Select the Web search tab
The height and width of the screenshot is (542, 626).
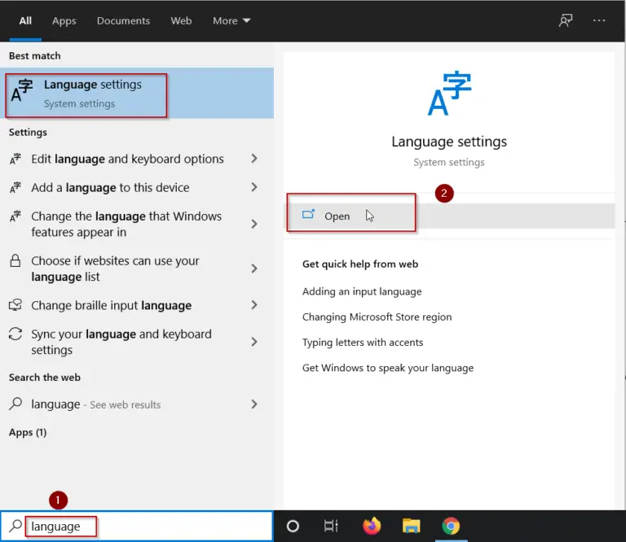pos(181,20)
